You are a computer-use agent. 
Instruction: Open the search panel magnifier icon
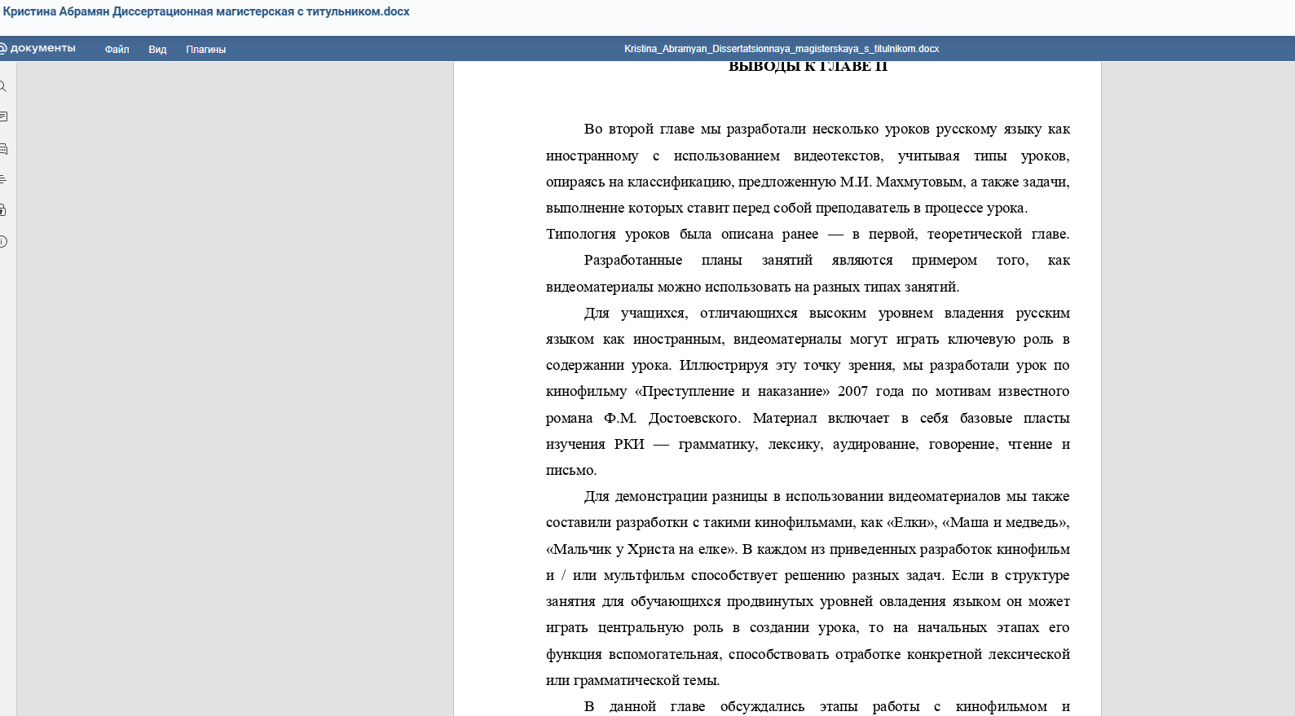point(3,86)
